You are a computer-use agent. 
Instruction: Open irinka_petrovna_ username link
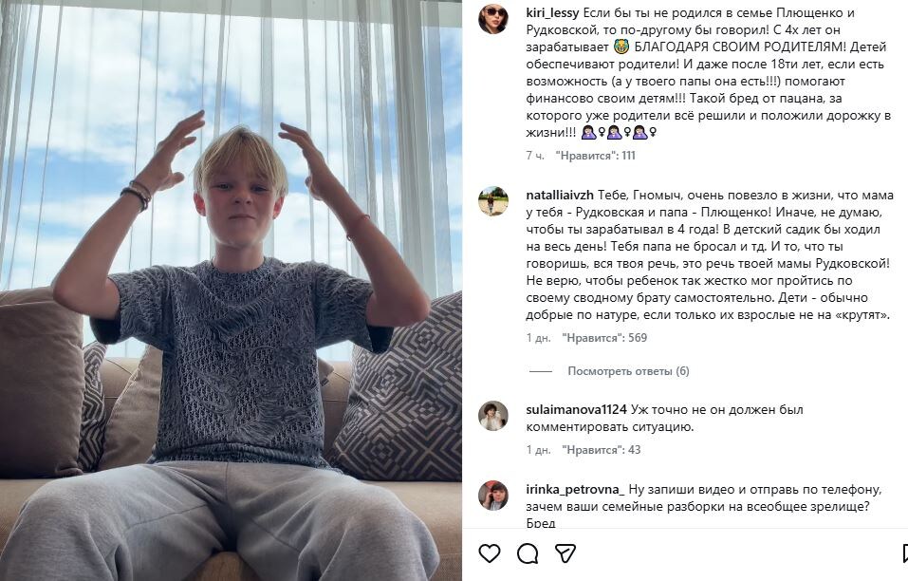click(x=575, y=490)
